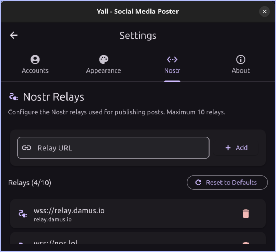Click the Relays (4/10) count label
This screenshot has width=276, height=252.
tap(30, 183)
